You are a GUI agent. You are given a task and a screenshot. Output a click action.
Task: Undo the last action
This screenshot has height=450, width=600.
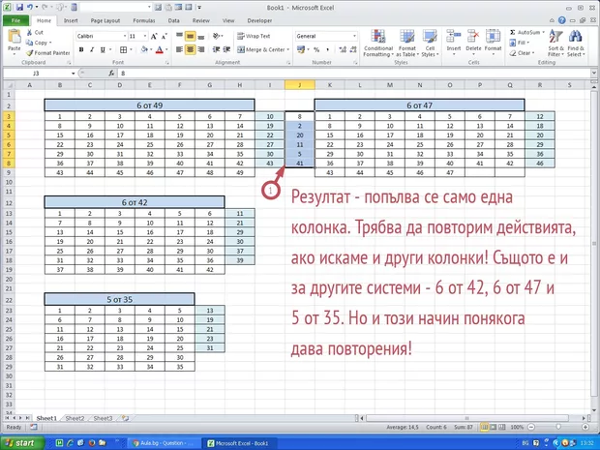click(x=29, y=8)
